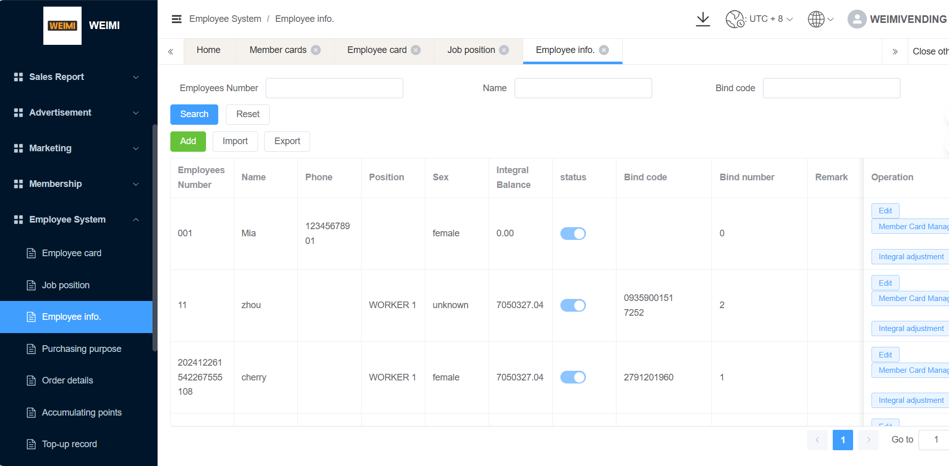Click the download arrow icon
Viewport: 949px width, 466px height.
703,19
